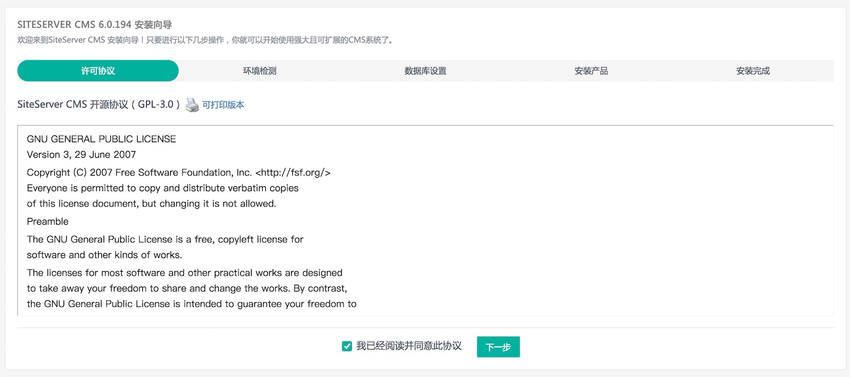Toggle the agreement checkbox
The height and width of the screenshot is (377, 850).
pos(347,346)
